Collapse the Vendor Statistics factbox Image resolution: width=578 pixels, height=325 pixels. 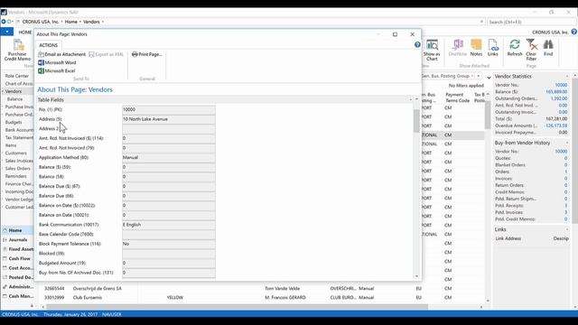point(567,76)
